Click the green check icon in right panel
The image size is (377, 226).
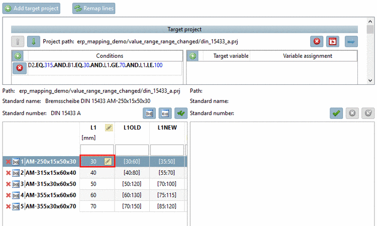[x=336, y=113]
